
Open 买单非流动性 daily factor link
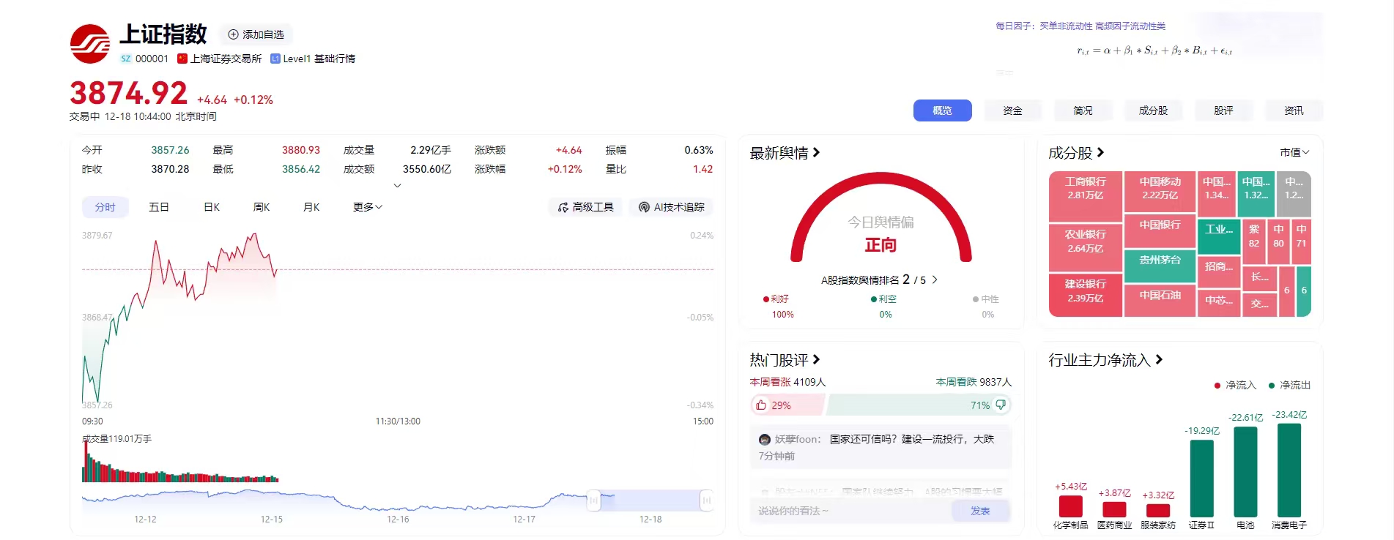(1066, 26)
